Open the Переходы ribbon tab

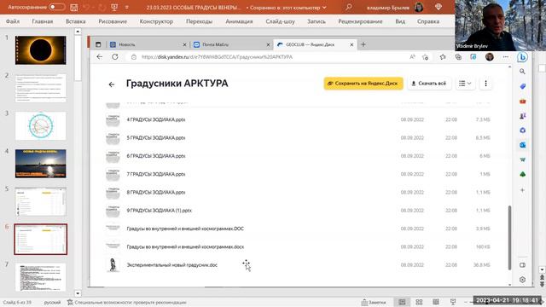[199, 21]
